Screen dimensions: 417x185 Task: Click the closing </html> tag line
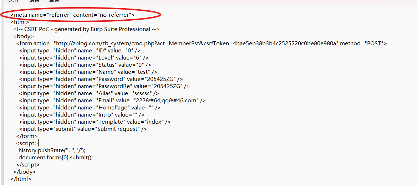click(x=21, y=179)
